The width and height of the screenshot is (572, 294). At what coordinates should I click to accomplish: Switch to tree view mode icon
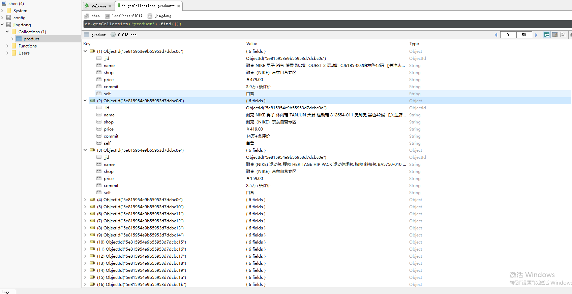point(547,35)
